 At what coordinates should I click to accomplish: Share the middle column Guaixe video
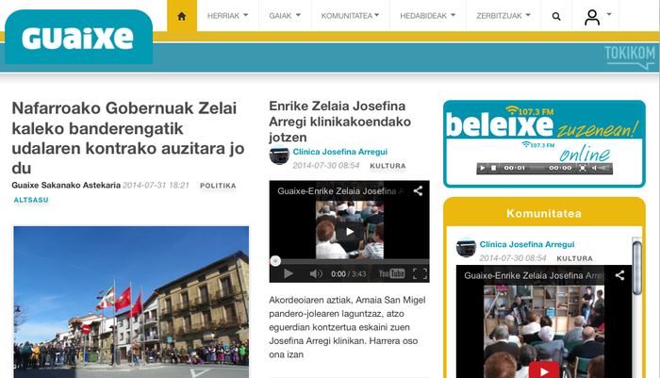[x=418, y=191]
